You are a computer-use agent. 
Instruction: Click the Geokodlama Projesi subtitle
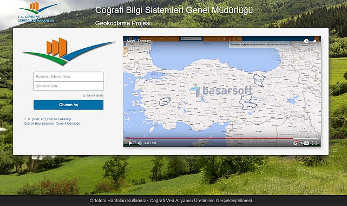point(123,23)
